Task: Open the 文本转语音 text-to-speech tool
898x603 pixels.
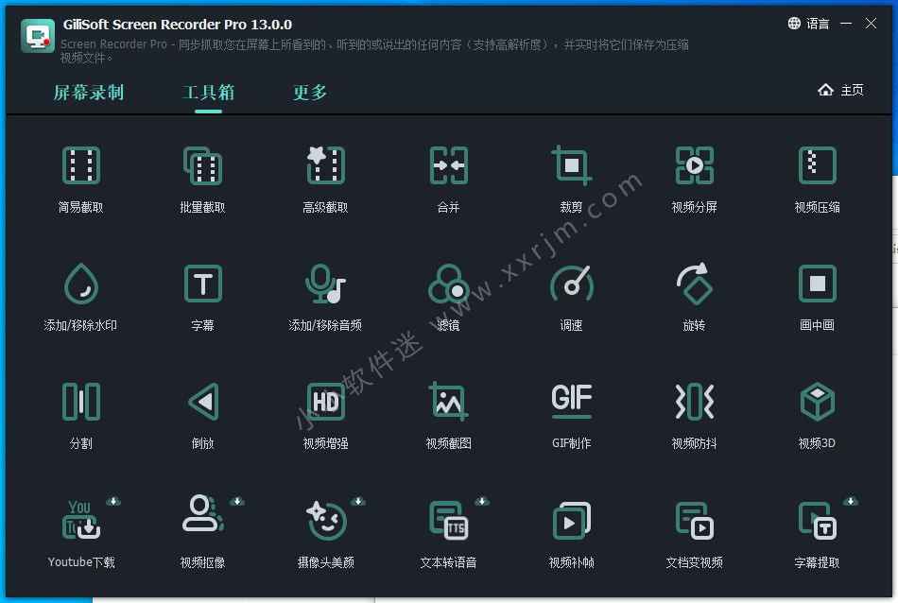Action: coord(448,536)
